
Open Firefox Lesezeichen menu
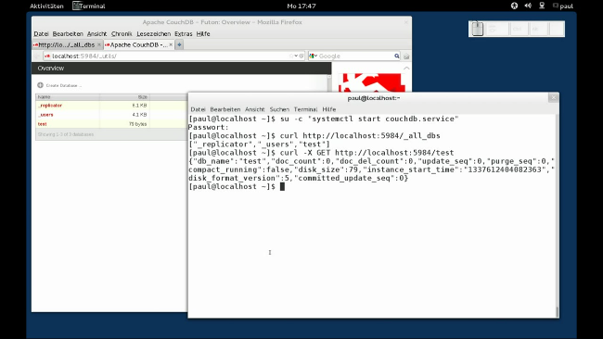tap(153, 33)
